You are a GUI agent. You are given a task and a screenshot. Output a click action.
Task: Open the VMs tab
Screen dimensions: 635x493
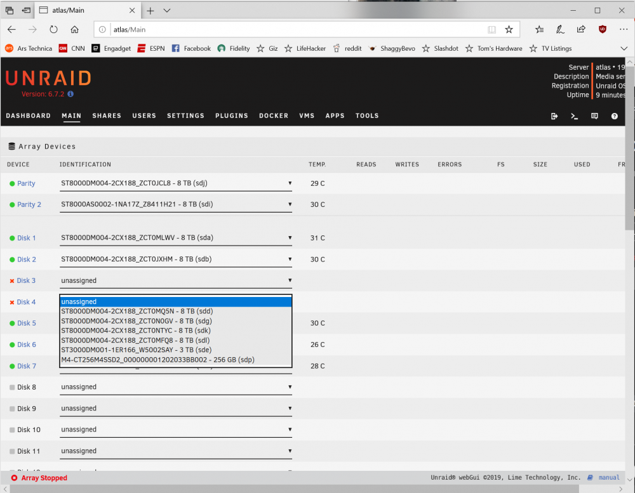click(x=307, y=115)
